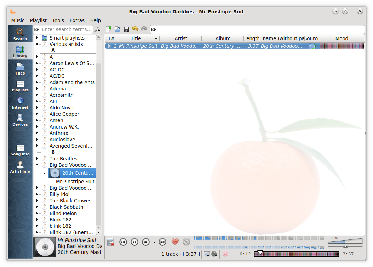The height and width of the screenshot is (267, 373).
Task: Seek using the moodbar track position slider
Action: tap(297, 254)
